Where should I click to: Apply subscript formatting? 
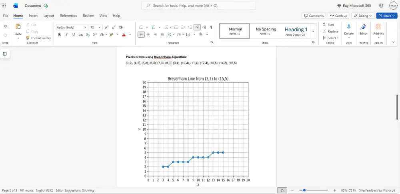tap(88, 34)
